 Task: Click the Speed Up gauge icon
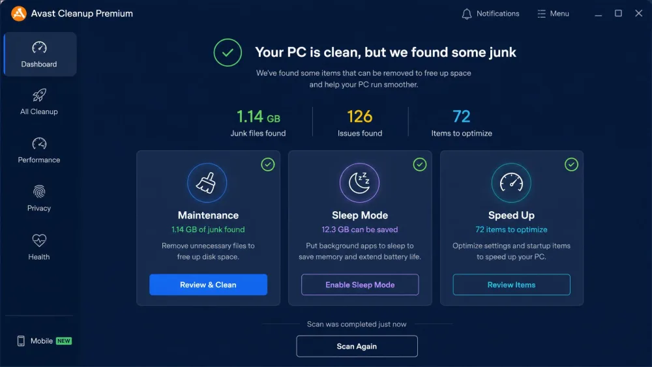511,183
